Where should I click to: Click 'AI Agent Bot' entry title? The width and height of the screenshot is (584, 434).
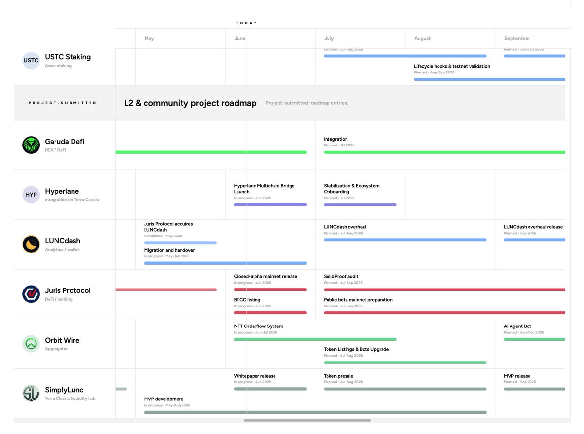pyautogui.click(x=518, y=326)
